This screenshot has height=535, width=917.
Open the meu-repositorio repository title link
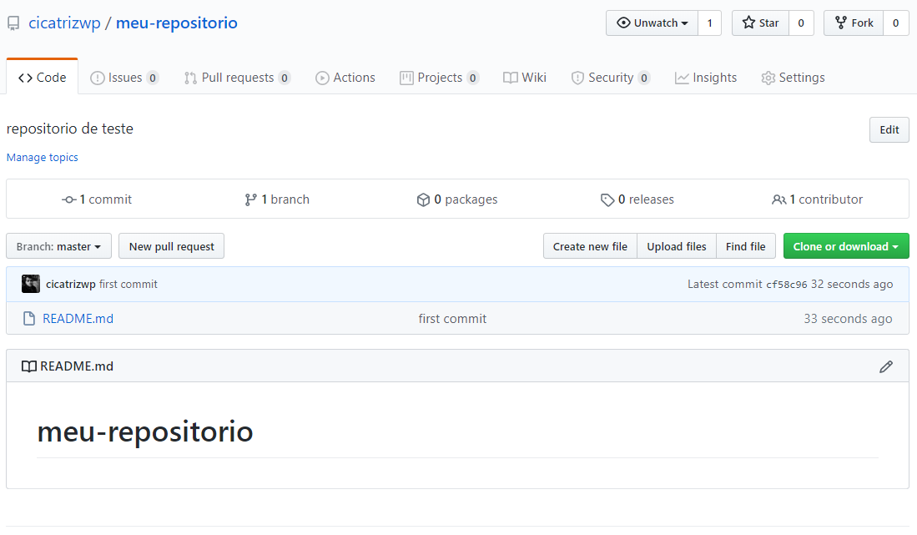click(177, 23)
